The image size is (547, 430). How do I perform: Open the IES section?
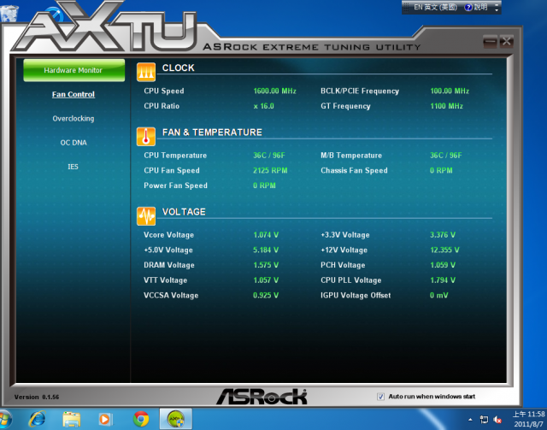[x=73, y=167]
